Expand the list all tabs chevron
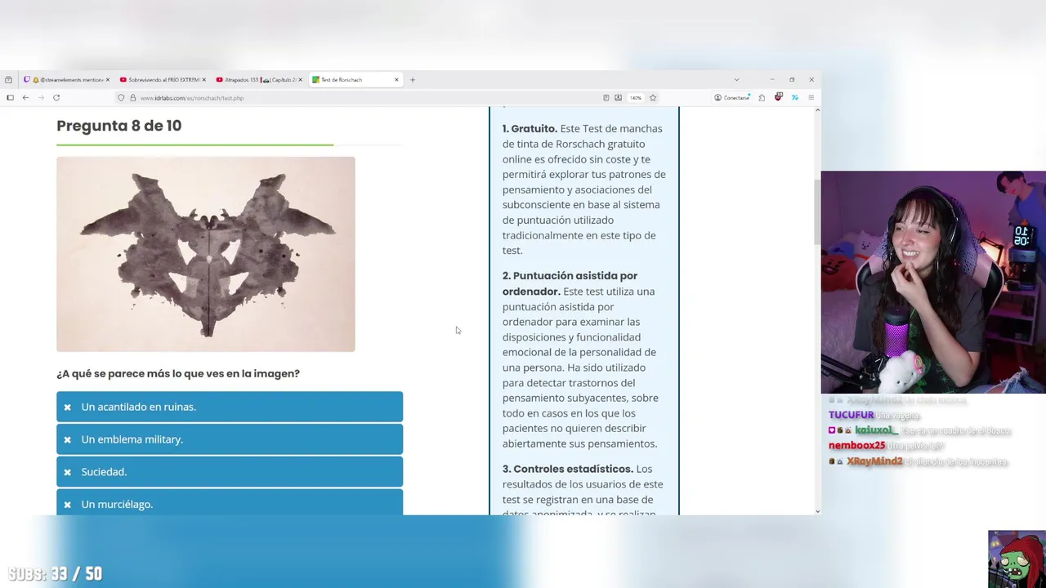1046x588 pixels. [x=736, y=80]
